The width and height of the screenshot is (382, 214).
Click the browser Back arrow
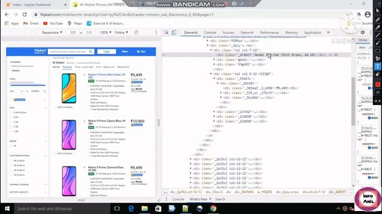point(7,14)
